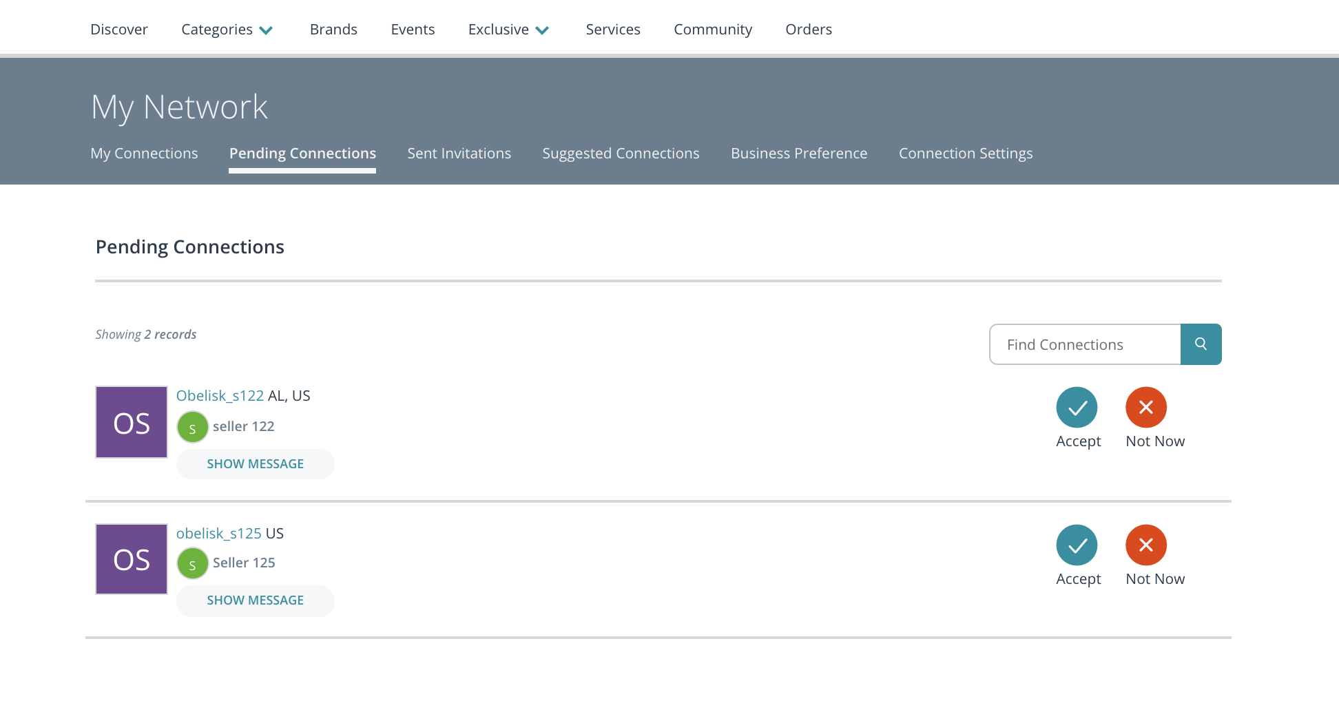Viewport: 1339px width, 701px height.
Task: Open the Brands page
Action: (333, 30)
